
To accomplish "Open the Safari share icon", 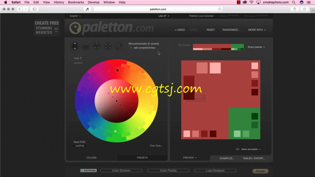I will (295, 9).
